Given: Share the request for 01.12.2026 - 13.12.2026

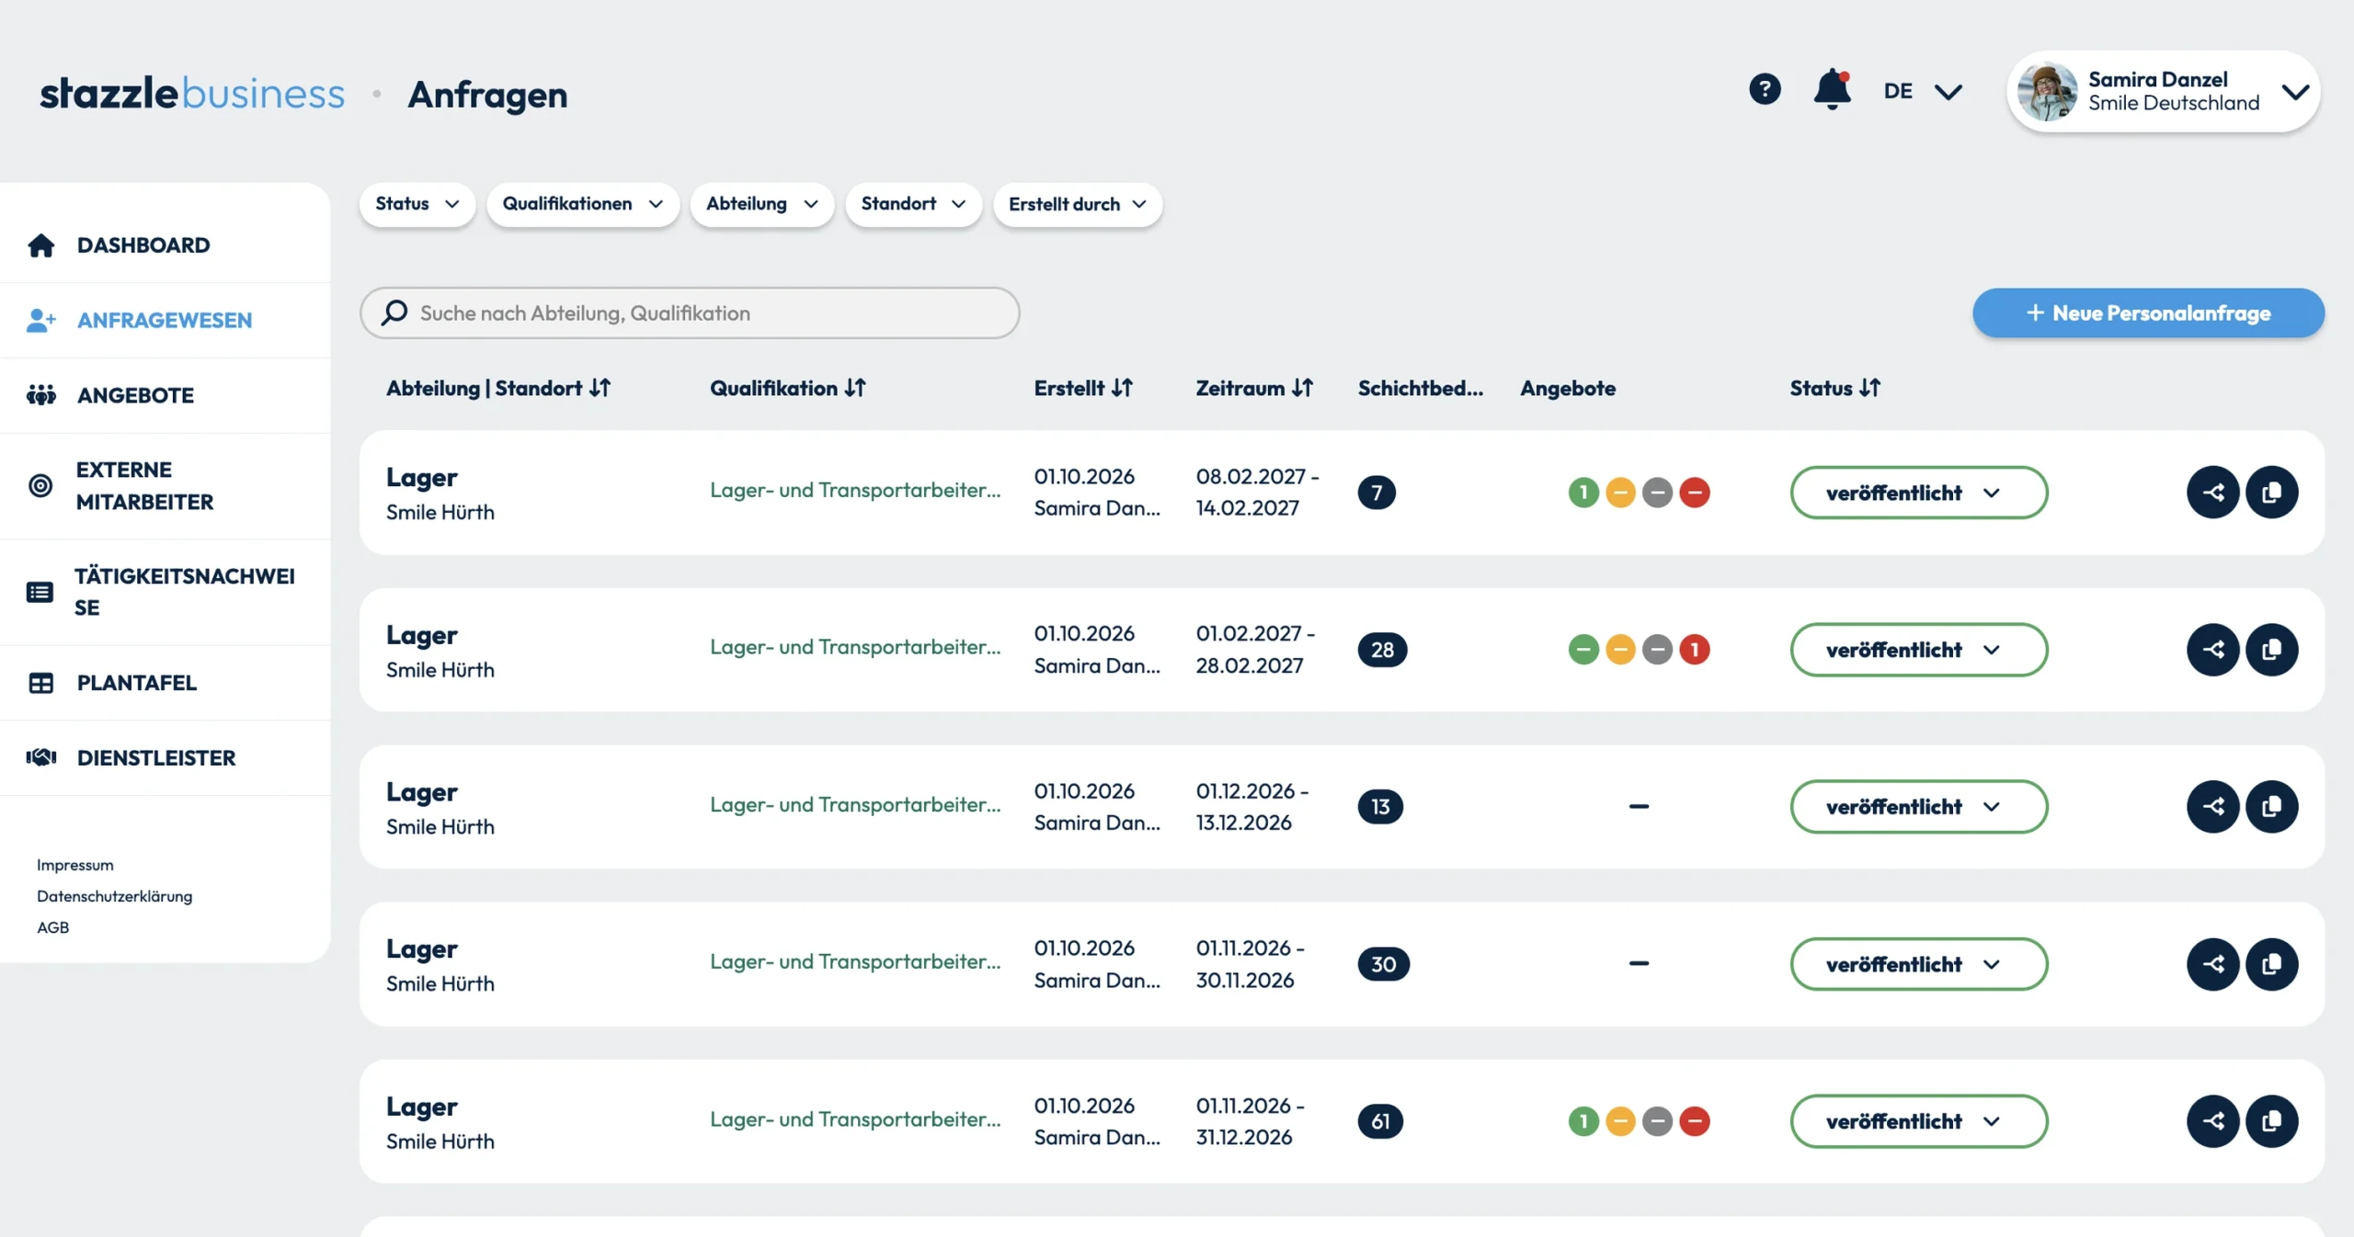Looking at the screenshot, I should (x=2212, y=807).
